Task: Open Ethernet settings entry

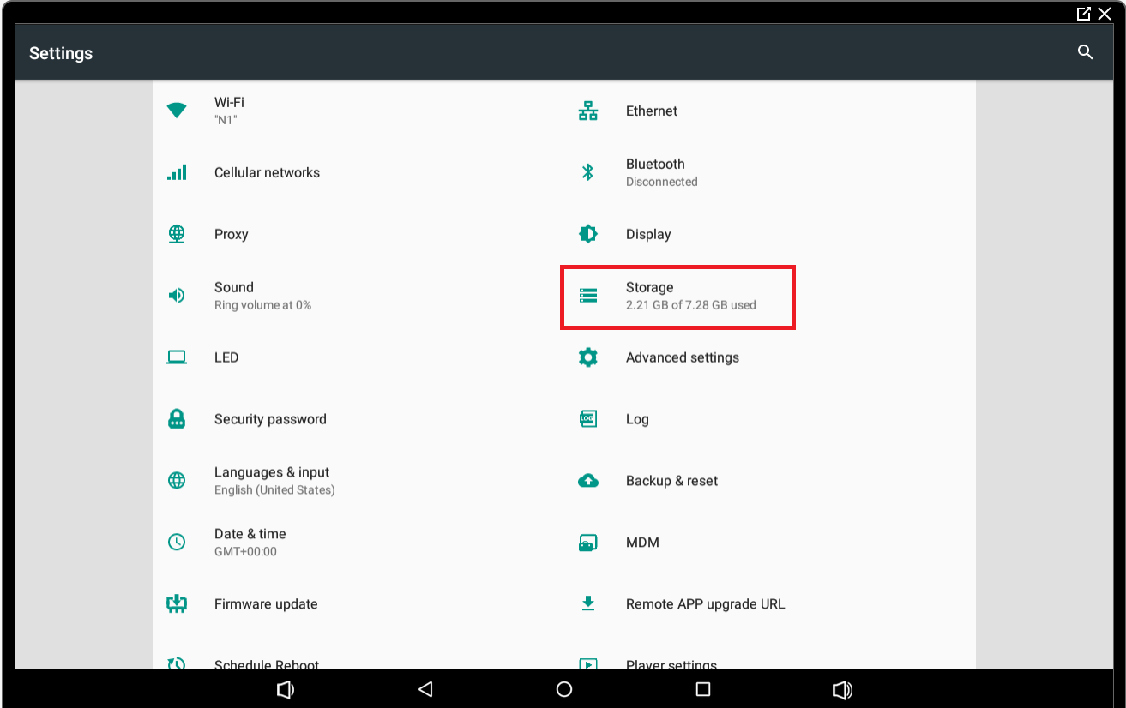Action: (x=770, y=111)
